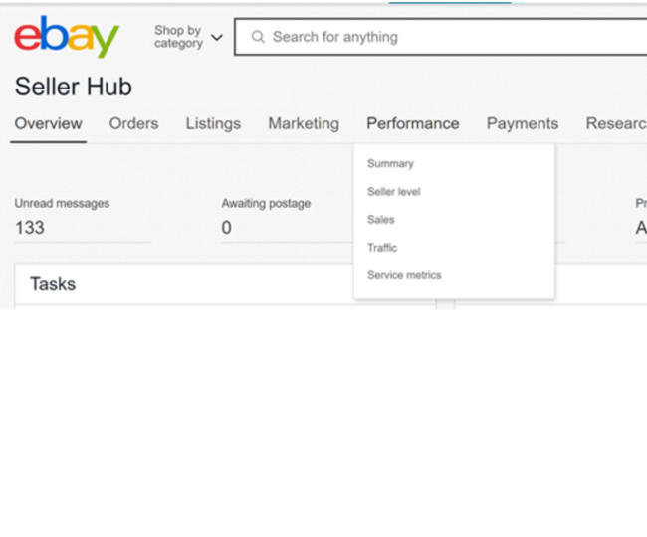Image resolution: width=647 pixels, height=537 pixels.
Task: Choose Summary from Performance menu
Action: coord(390,164)
